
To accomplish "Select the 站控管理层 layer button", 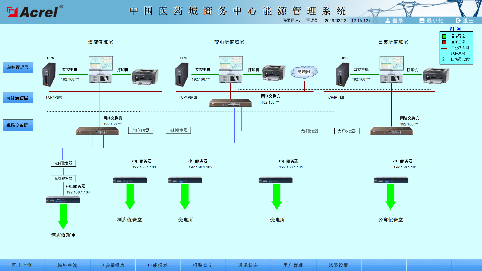I will pos(18,67).
